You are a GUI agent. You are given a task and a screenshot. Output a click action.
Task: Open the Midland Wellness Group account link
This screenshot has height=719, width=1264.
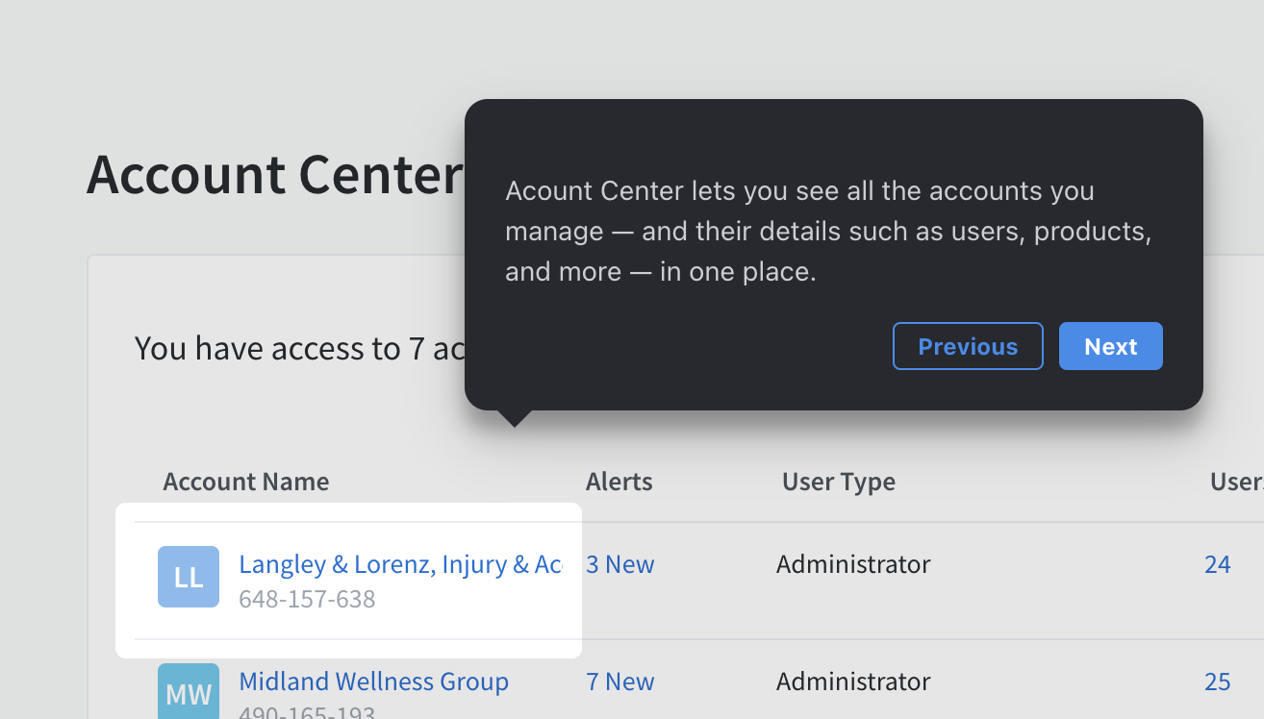coord(373,681)
